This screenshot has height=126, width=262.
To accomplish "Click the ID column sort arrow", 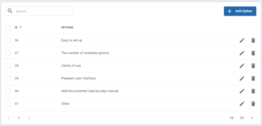I will tap(20, 27).
